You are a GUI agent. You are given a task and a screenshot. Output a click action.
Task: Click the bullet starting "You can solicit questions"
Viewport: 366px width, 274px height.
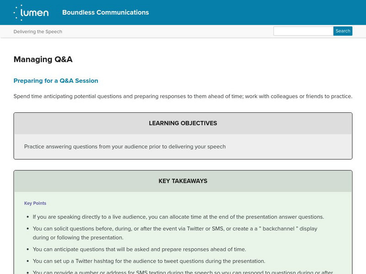pos(175,228)
